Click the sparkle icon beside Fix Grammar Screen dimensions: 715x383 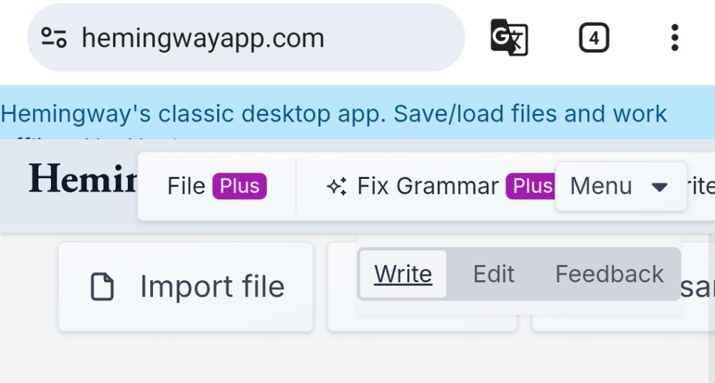[337, 187]
